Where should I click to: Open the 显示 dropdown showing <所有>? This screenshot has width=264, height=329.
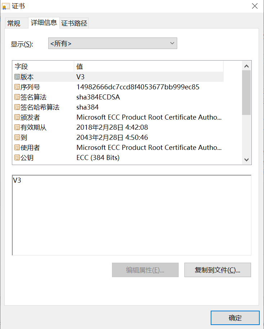113,44
